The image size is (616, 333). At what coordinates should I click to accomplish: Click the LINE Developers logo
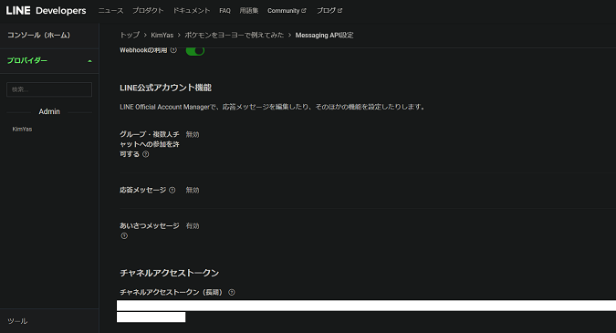(x=46, y=11)
